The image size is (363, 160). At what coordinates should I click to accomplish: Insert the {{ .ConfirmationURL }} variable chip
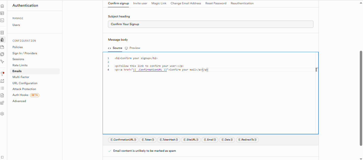click(123, 140)
